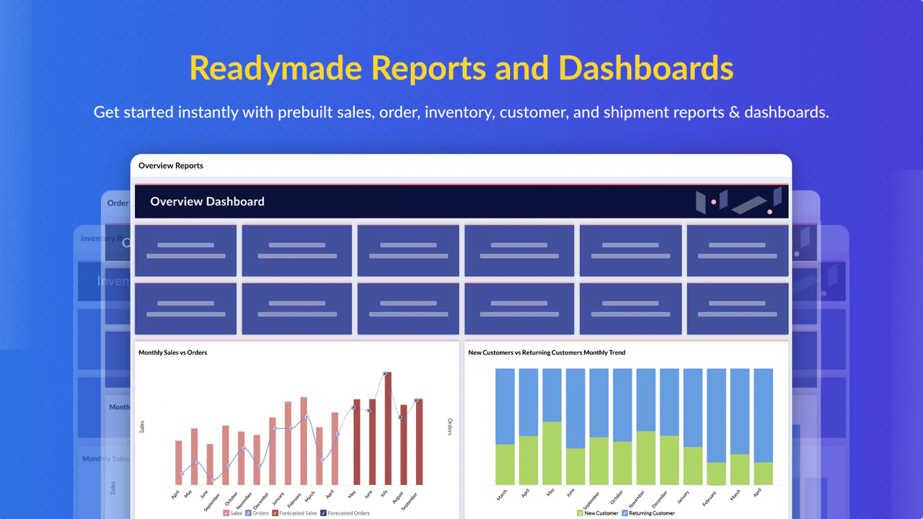Click the May label in customers trend chart
Screen dimensions: 923x519
(x=549, y=492)
